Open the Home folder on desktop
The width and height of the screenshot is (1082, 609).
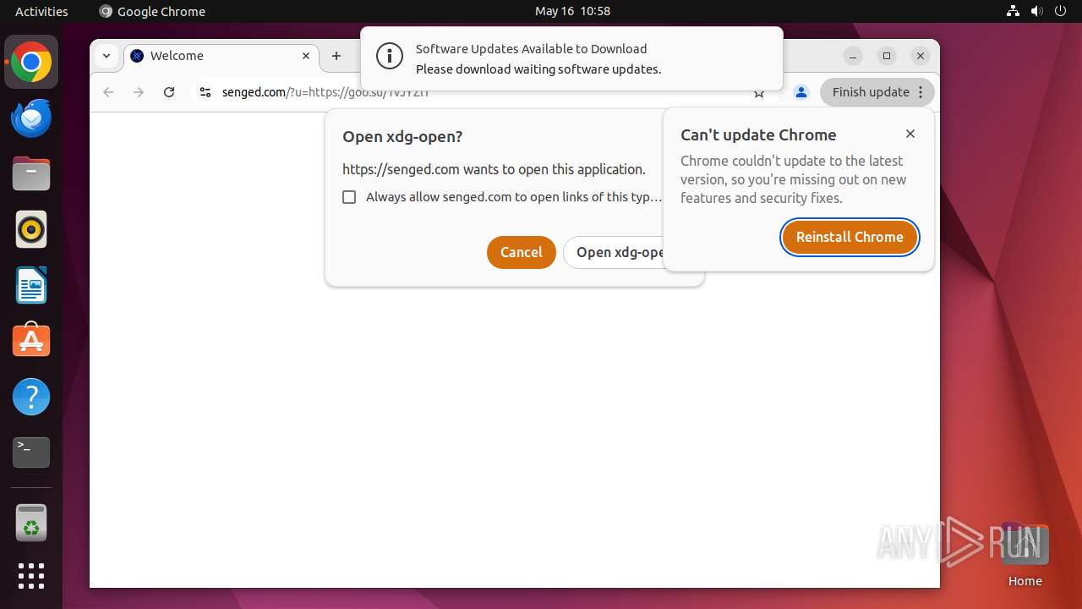click(x=1025, y=556)
